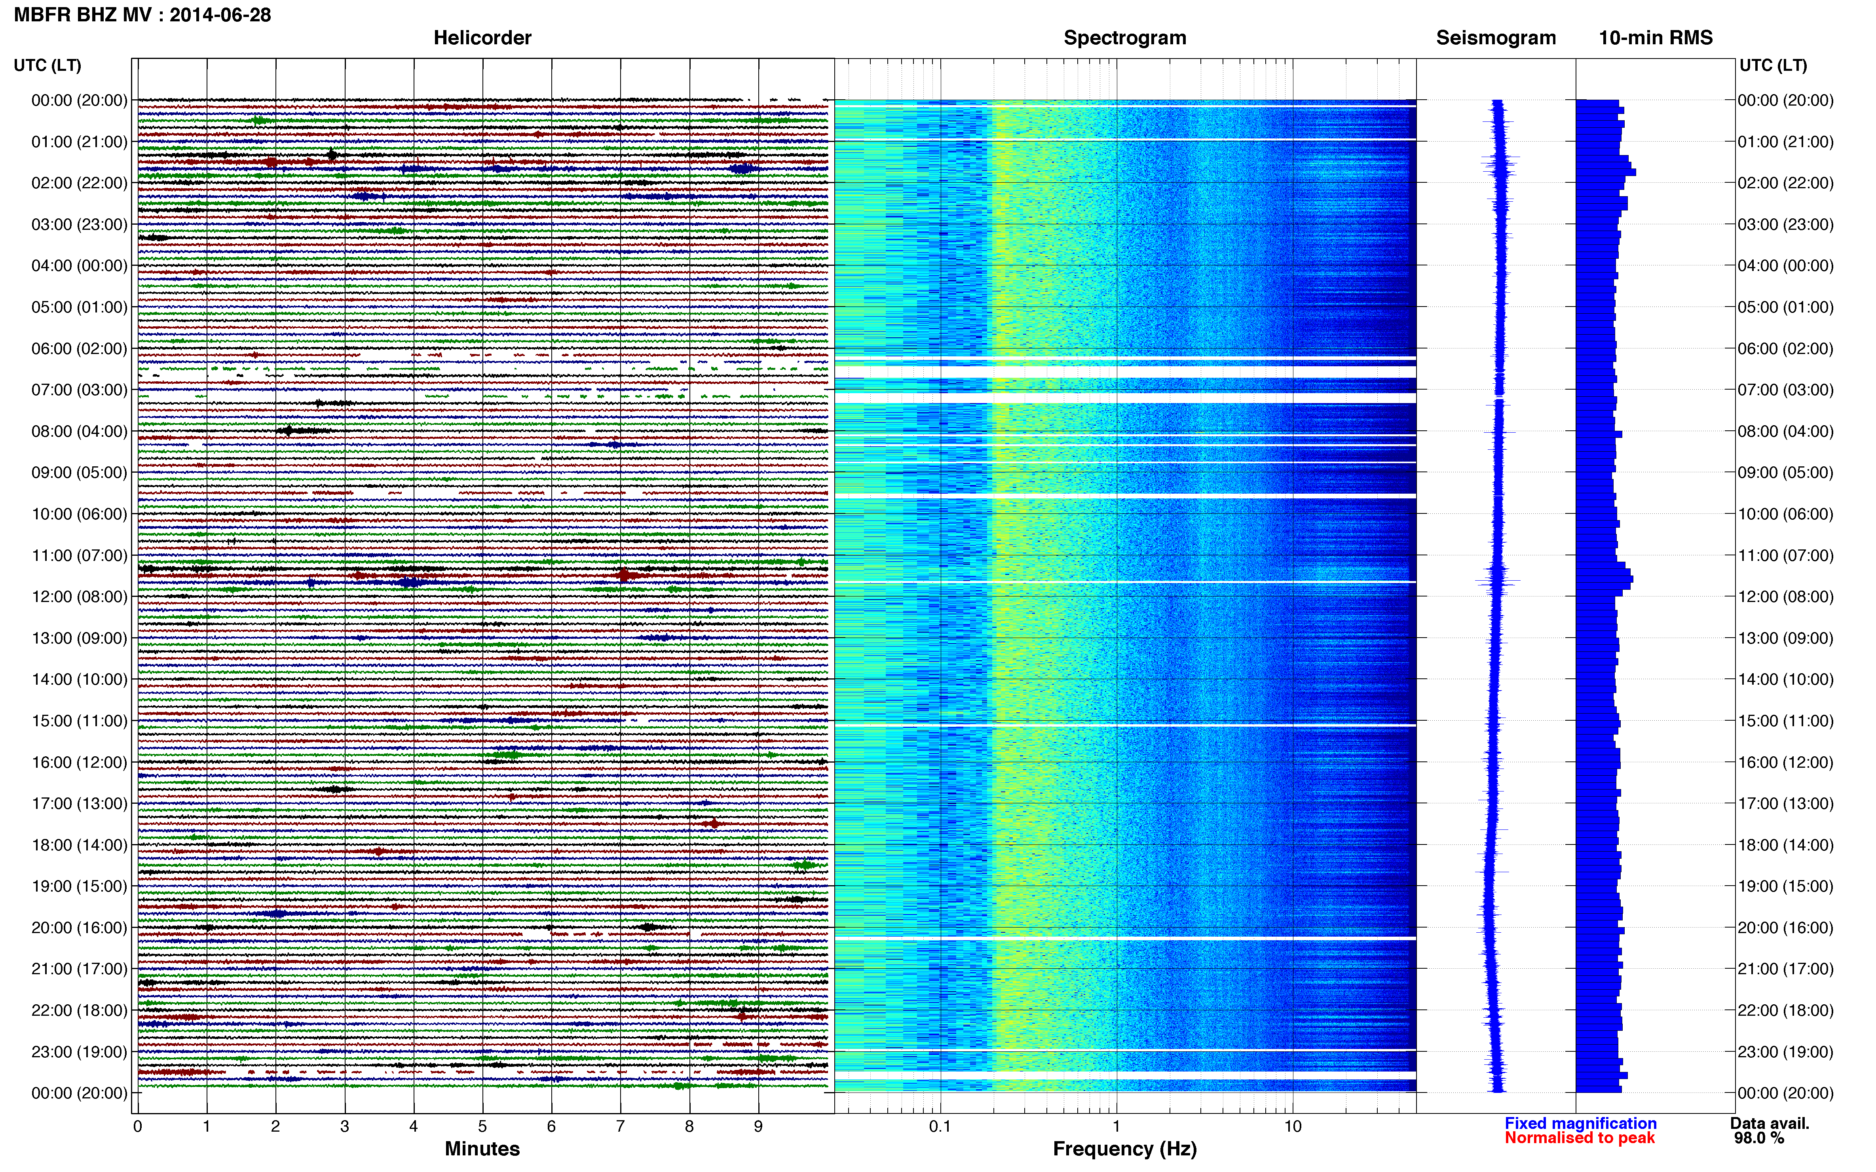Click the blue 'Fixed magnification' legend text
The image size is (1876, 1172).
pyautogui.click(x=1580, y=1123)
